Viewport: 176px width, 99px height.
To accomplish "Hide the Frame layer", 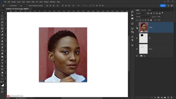I will 137,49.
